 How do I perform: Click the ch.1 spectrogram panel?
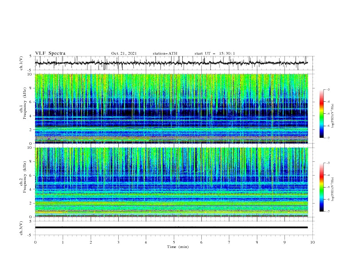172,108
